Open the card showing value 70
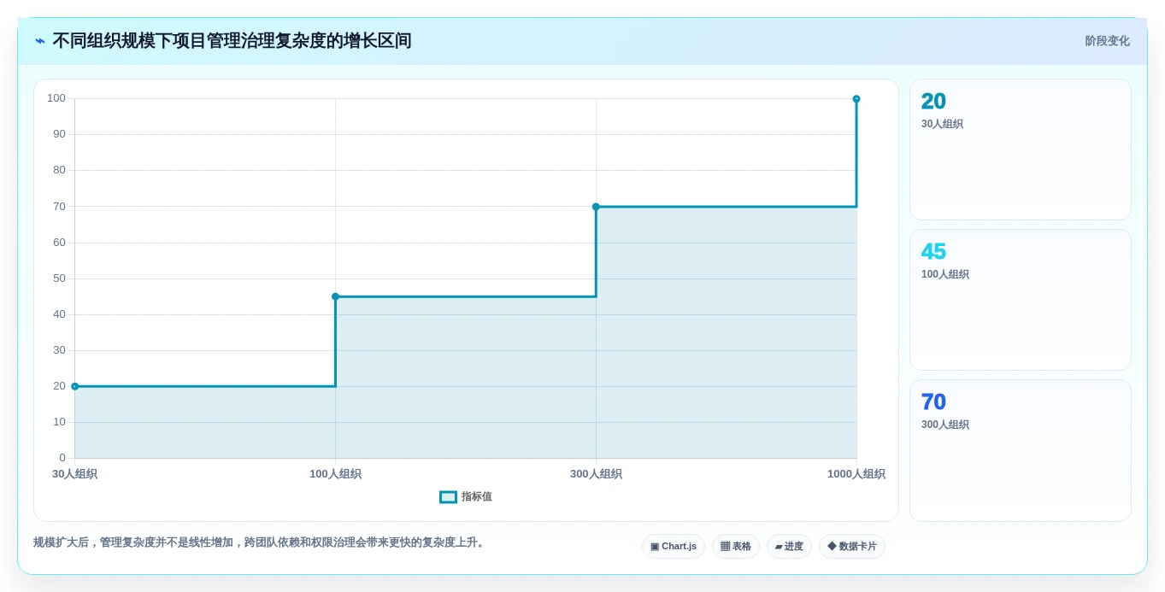The width and height of the screenshot is (1165, 592). tap(1021, 450)
